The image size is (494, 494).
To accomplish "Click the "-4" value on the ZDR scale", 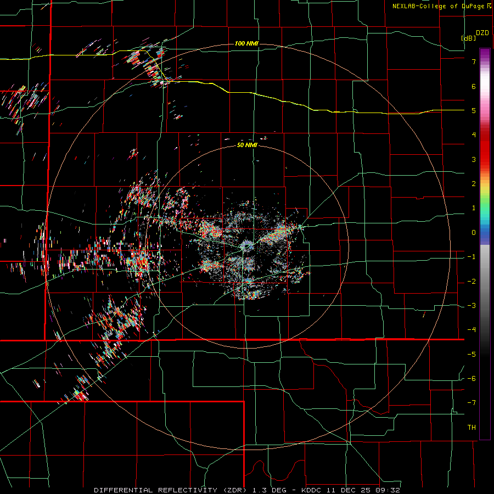I will pos(471,330).
